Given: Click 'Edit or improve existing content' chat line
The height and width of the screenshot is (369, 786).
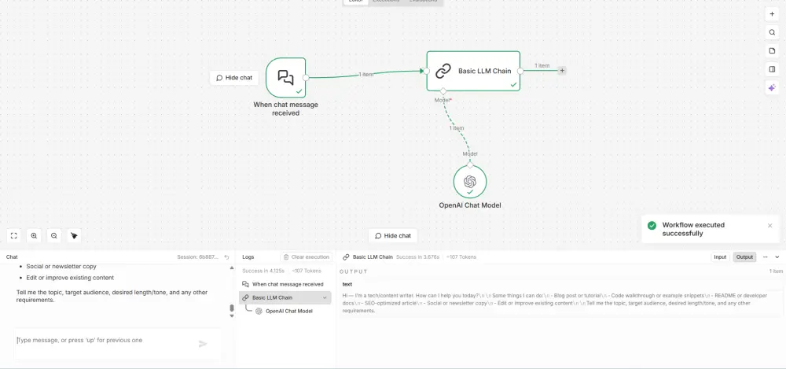Looking at the screenshot, I should click(x=70, y=278).
